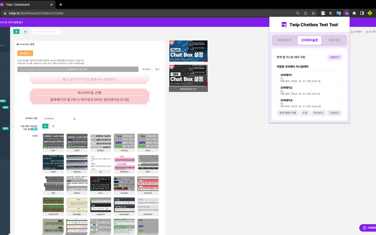Viewport: 376px width, 235px height.
Task: Click the 고객센터 help link in header
Action: [x=356, y=32]
